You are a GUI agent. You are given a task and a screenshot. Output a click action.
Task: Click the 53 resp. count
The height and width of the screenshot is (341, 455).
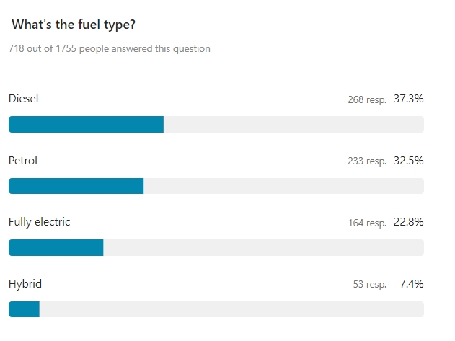(370, 285)
